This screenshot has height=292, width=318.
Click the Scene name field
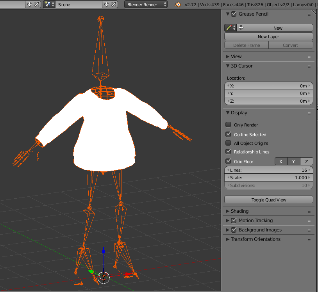coord(79,4)
